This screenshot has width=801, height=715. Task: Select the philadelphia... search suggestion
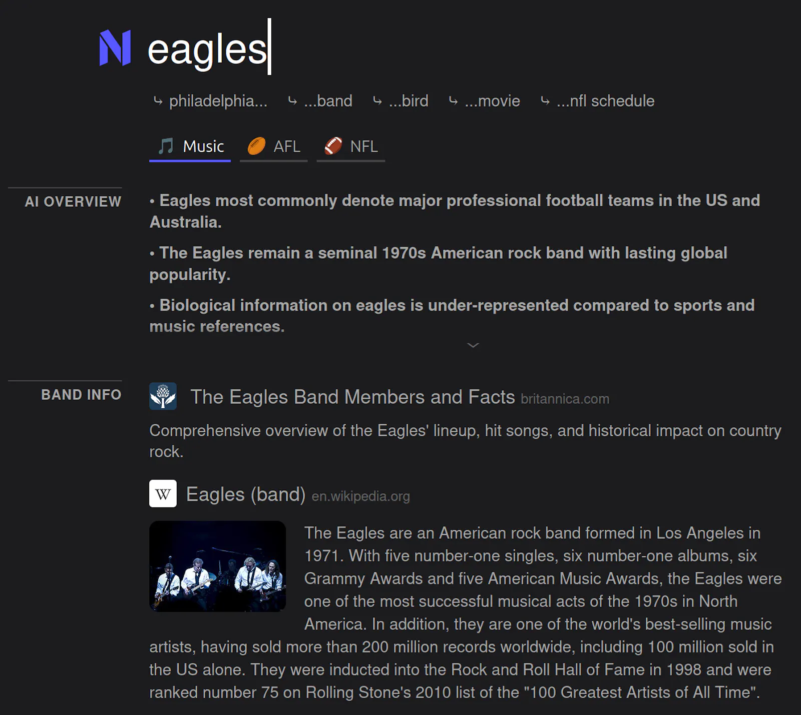point(210,101)
